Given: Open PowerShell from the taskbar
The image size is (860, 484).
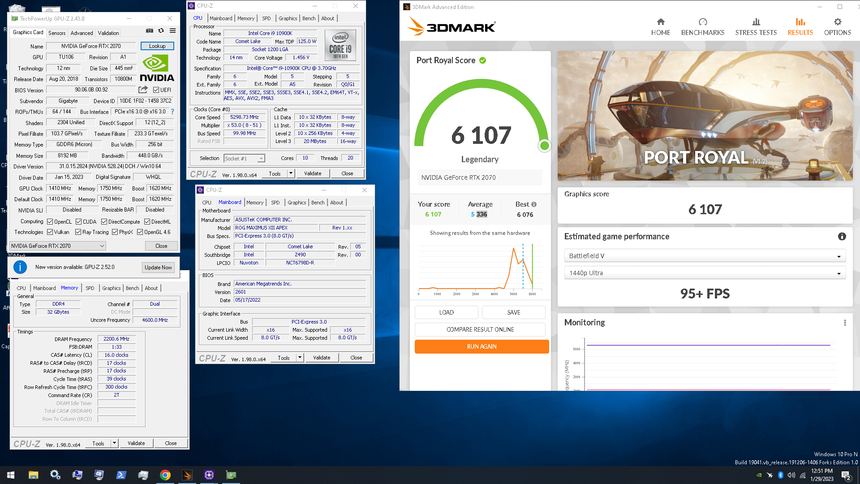Looking at the screenshot, I should click(121, 475).
